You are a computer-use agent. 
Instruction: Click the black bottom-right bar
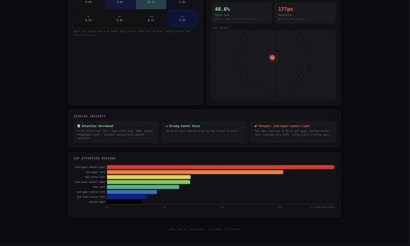pyautogui.click(x=124, y=202)
